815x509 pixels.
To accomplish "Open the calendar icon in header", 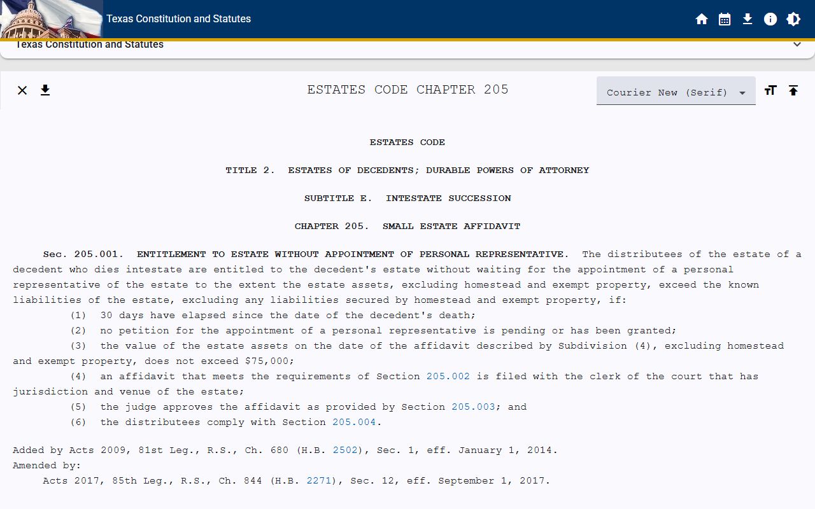I will 725,19.
